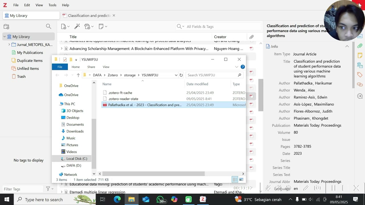This screenshot has height=205, width=365.
Task: Open the Explorer quick access toolbar dropdown arrow
Action: tap(76, 60)
